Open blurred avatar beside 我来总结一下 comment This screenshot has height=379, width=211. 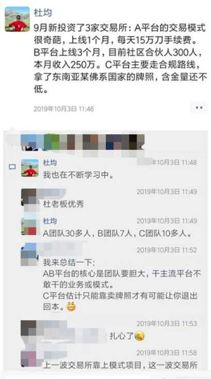tap(29, 255)
